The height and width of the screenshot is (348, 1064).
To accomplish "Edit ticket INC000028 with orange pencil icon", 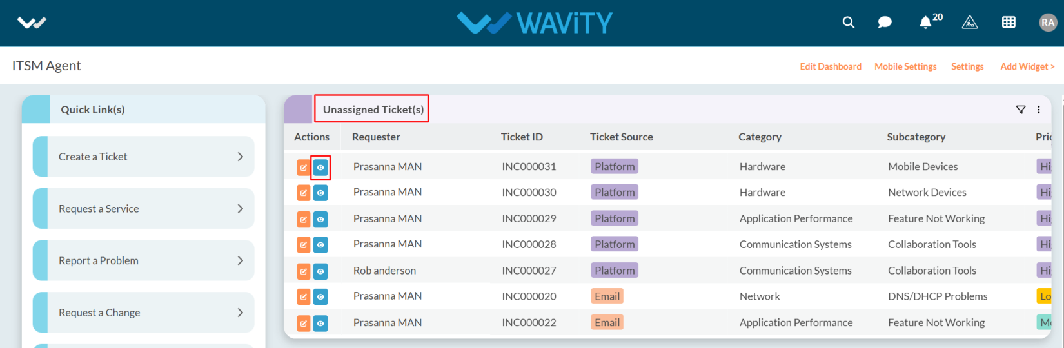I will [x=304, y=245].
